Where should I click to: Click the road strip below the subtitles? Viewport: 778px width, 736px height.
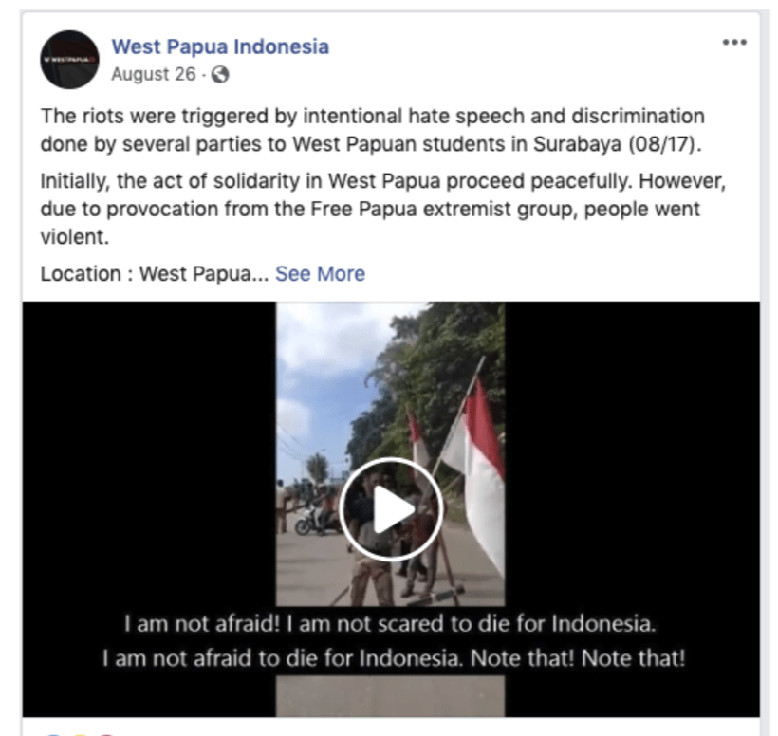pyautogui.click(x=391, y=695)
